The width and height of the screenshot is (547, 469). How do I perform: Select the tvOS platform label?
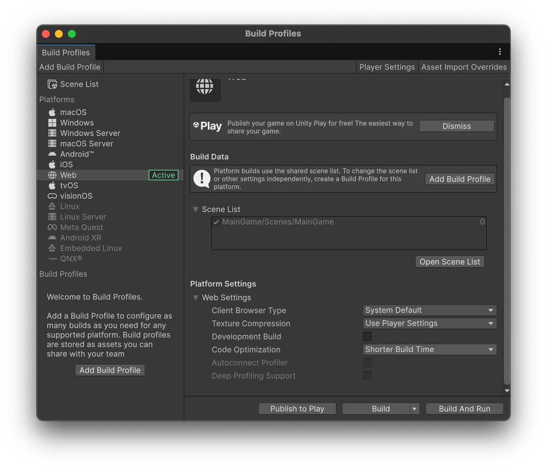pyautogui.click(x=69, y=186)
